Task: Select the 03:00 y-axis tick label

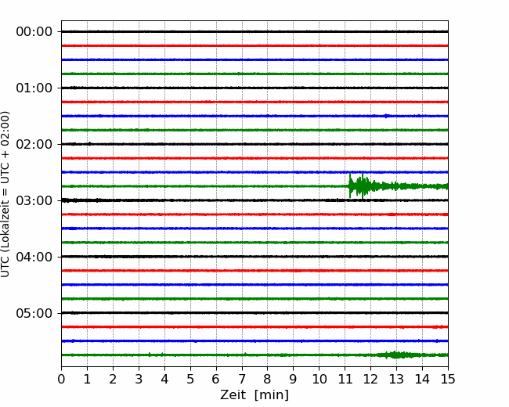Action: pyautogui.click(x=34, y=200)
